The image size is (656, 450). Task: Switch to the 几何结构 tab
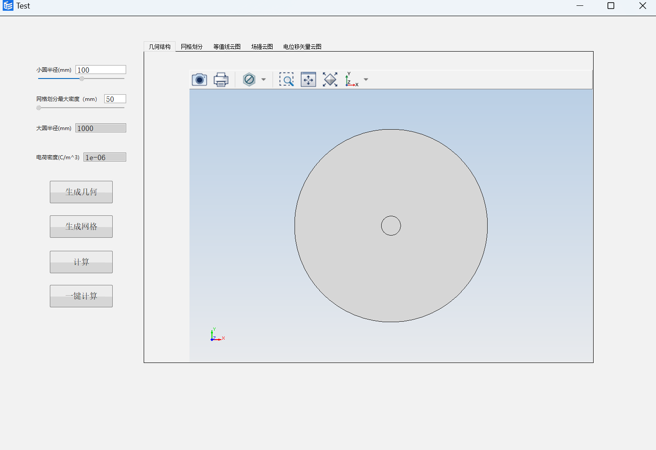point(160,47)
